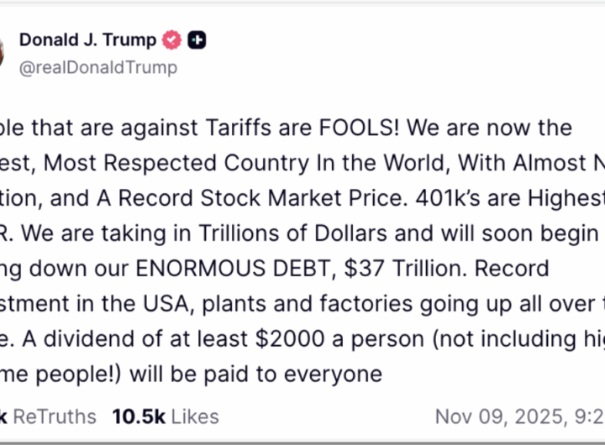
Task: Click the black Truth+ plus badge
Action: click(197, 39)
